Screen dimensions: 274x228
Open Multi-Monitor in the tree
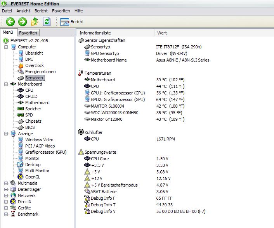coord(37,171)
